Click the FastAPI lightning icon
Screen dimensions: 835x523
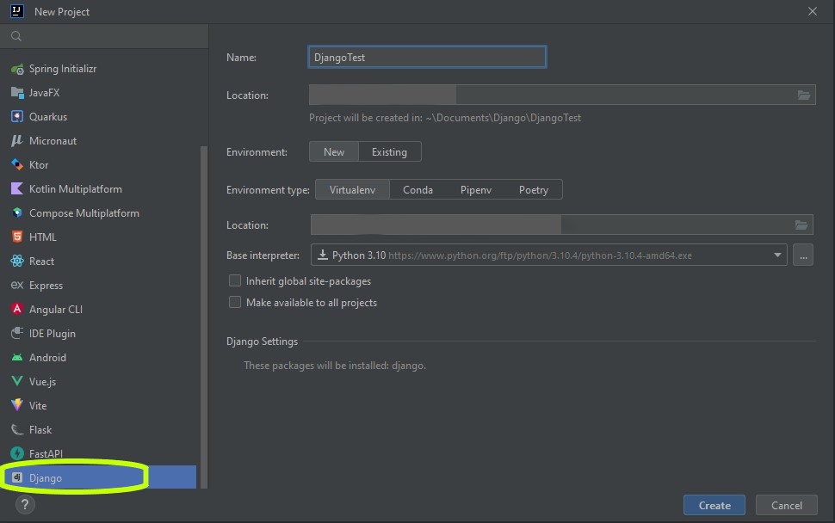tap(17, 453)
